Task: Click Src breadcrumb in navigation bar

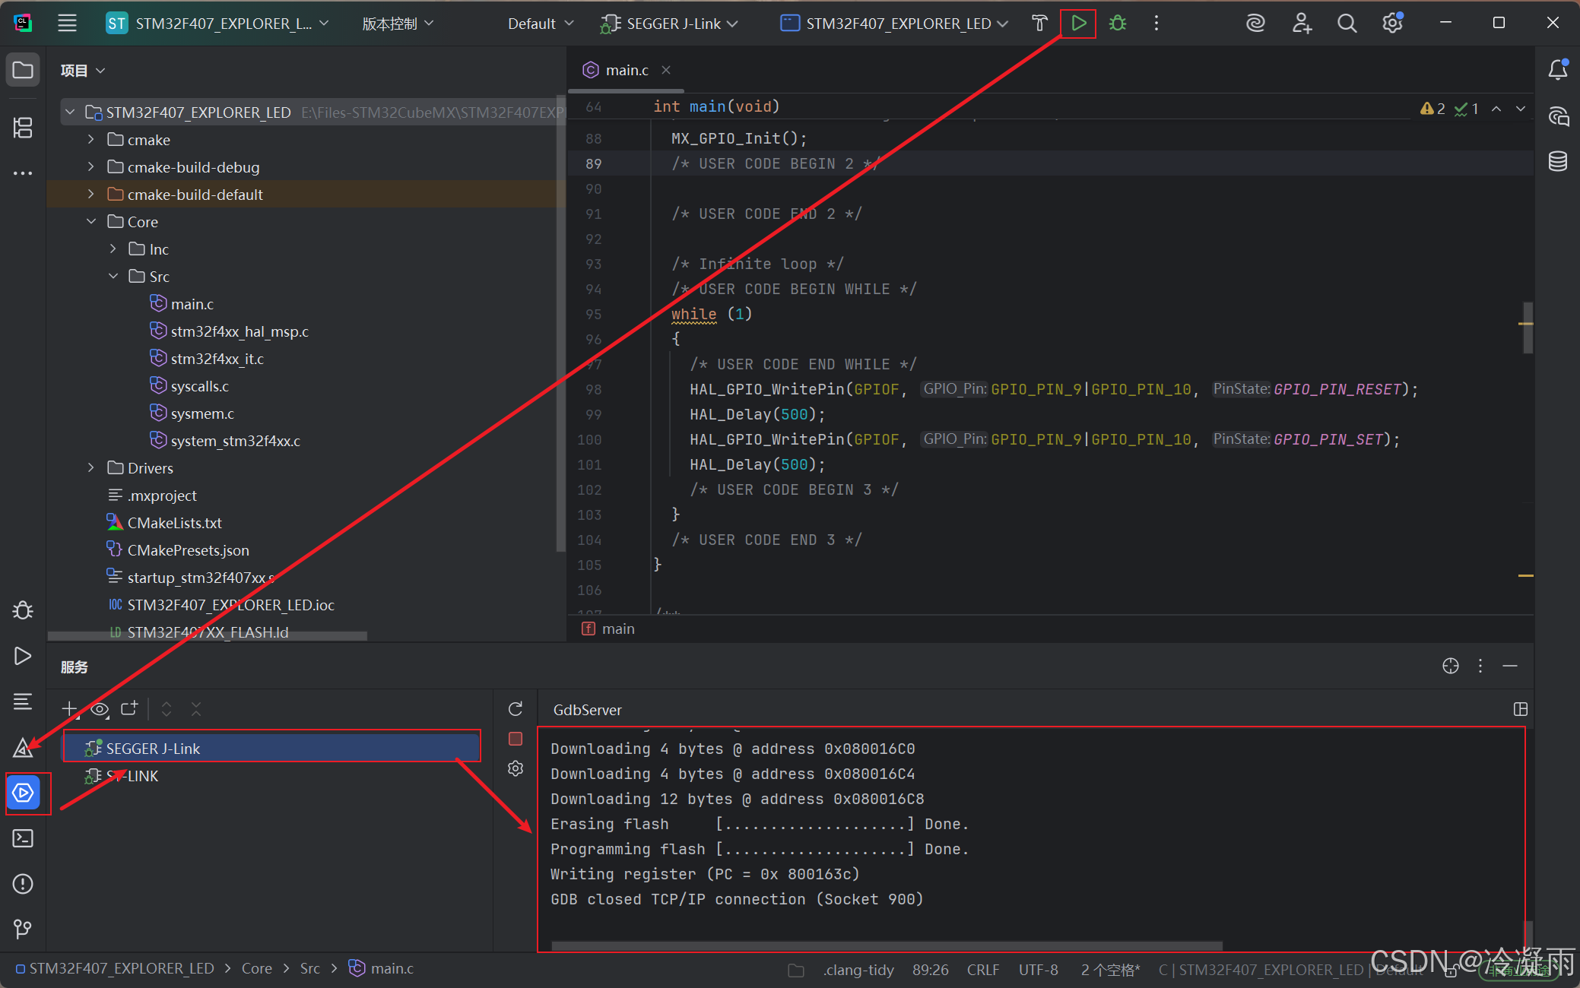Action: pyautogui.click(x=310, y=969)
